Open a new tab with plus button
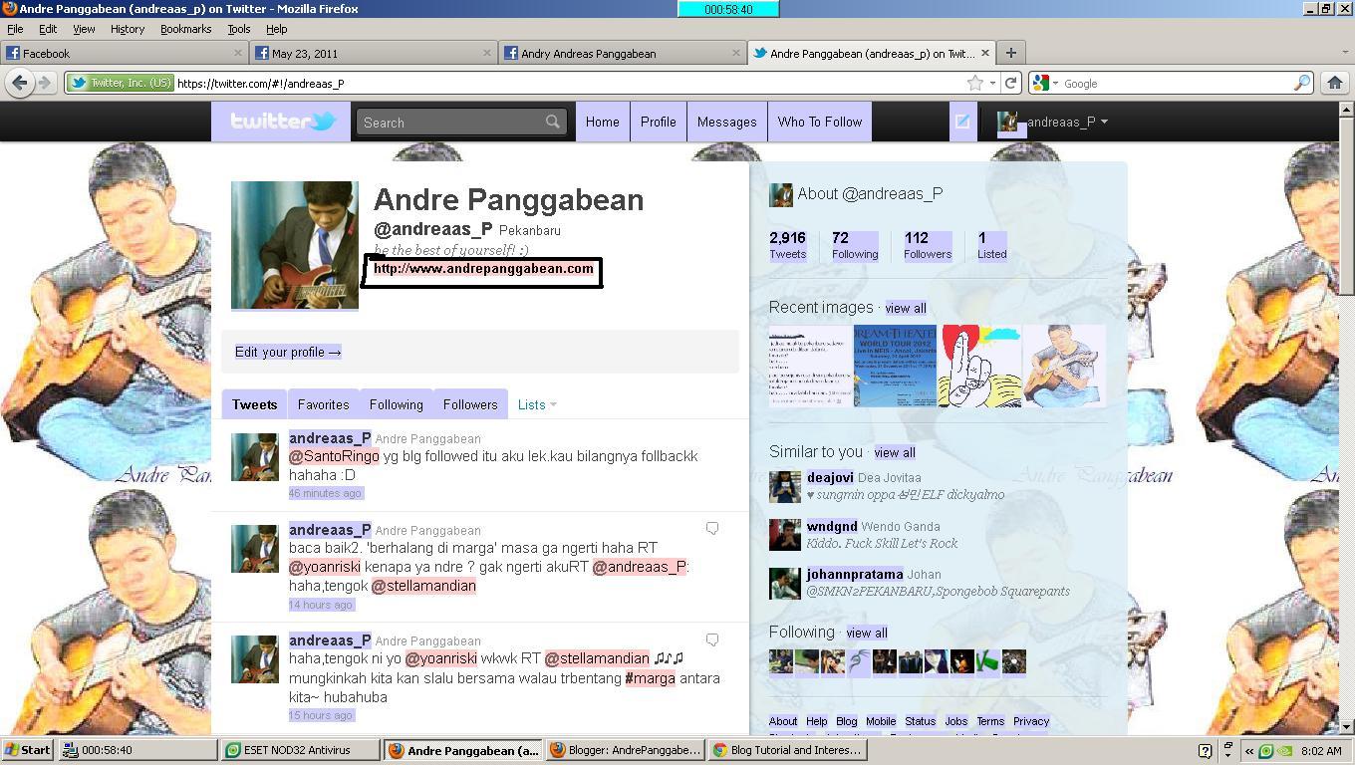 point(1010,53)
